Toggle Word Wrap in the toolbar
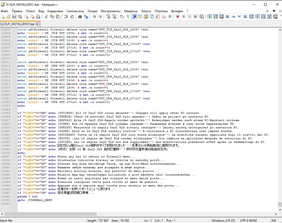The image size is (282, 223). click(122, 17)
